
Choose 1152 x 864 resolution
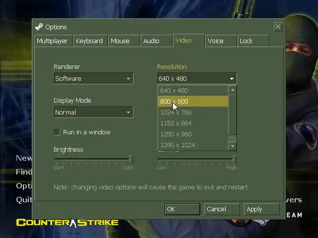coord(193,123)
